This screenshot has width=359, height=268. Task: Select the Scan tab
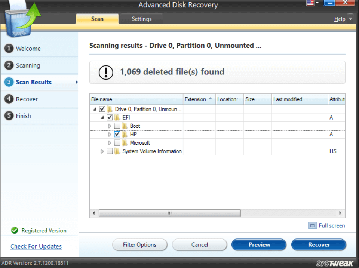tap(97, 19)
